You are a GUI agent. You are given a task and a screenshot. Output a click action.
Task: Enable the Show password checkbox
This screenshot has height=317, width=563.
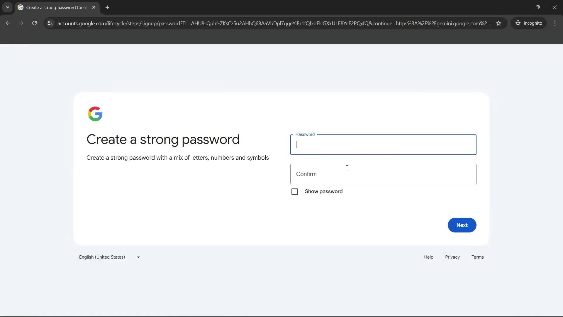point(295,191)
